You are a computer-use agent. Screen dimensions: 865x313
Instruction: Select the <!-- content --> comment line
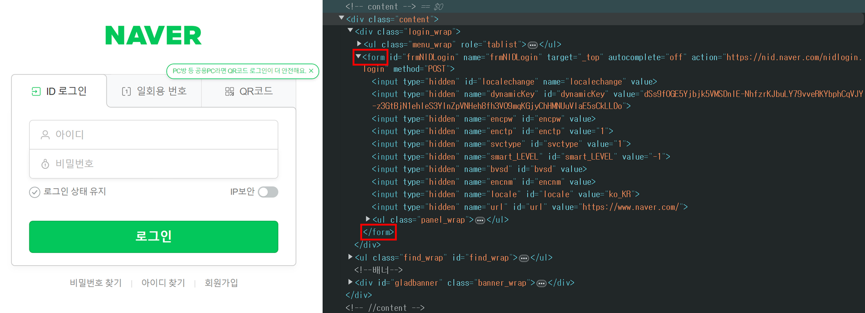point(380,7)
